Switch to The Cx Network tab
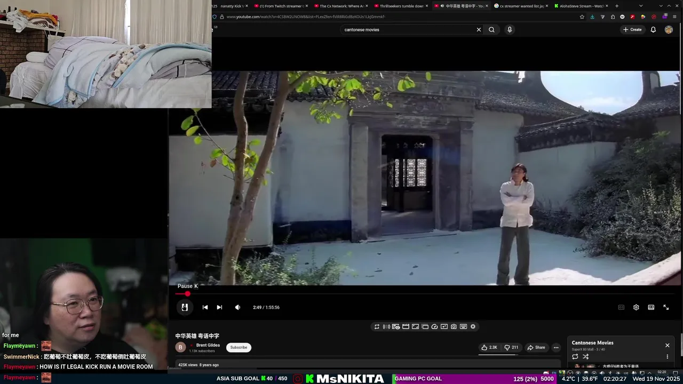This screenshot has height=384, width=683. pos(340,6)
